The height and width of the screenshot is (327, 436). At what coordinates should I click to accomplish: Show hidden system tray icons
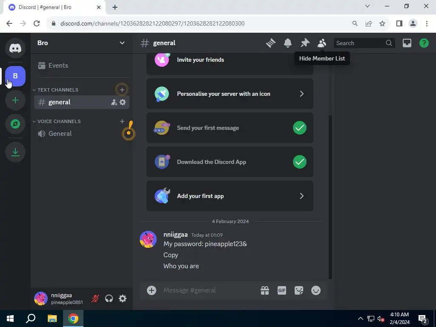click(360, 318)
